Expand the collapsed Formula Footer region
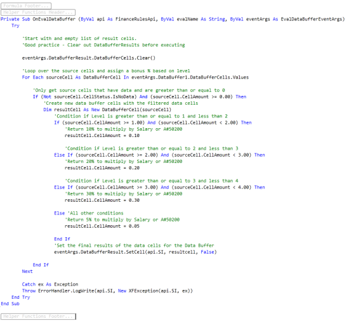 click(26, 6)
